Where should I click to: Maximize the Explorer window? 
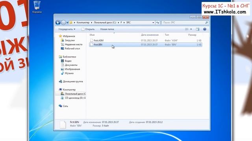coord(199,17)
